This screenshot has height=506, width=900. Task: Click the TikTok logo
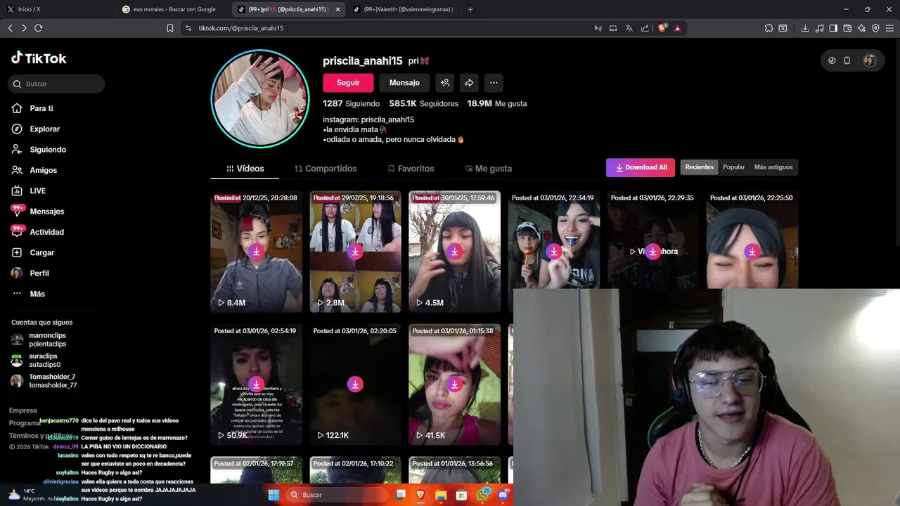39,58
